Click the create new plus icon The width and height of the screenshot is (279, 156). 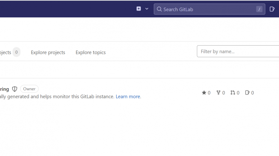(139, 9)
